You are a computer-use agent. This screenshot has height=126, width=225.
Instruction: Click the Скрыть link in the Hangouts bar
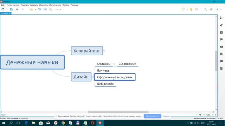coord(166,116)
